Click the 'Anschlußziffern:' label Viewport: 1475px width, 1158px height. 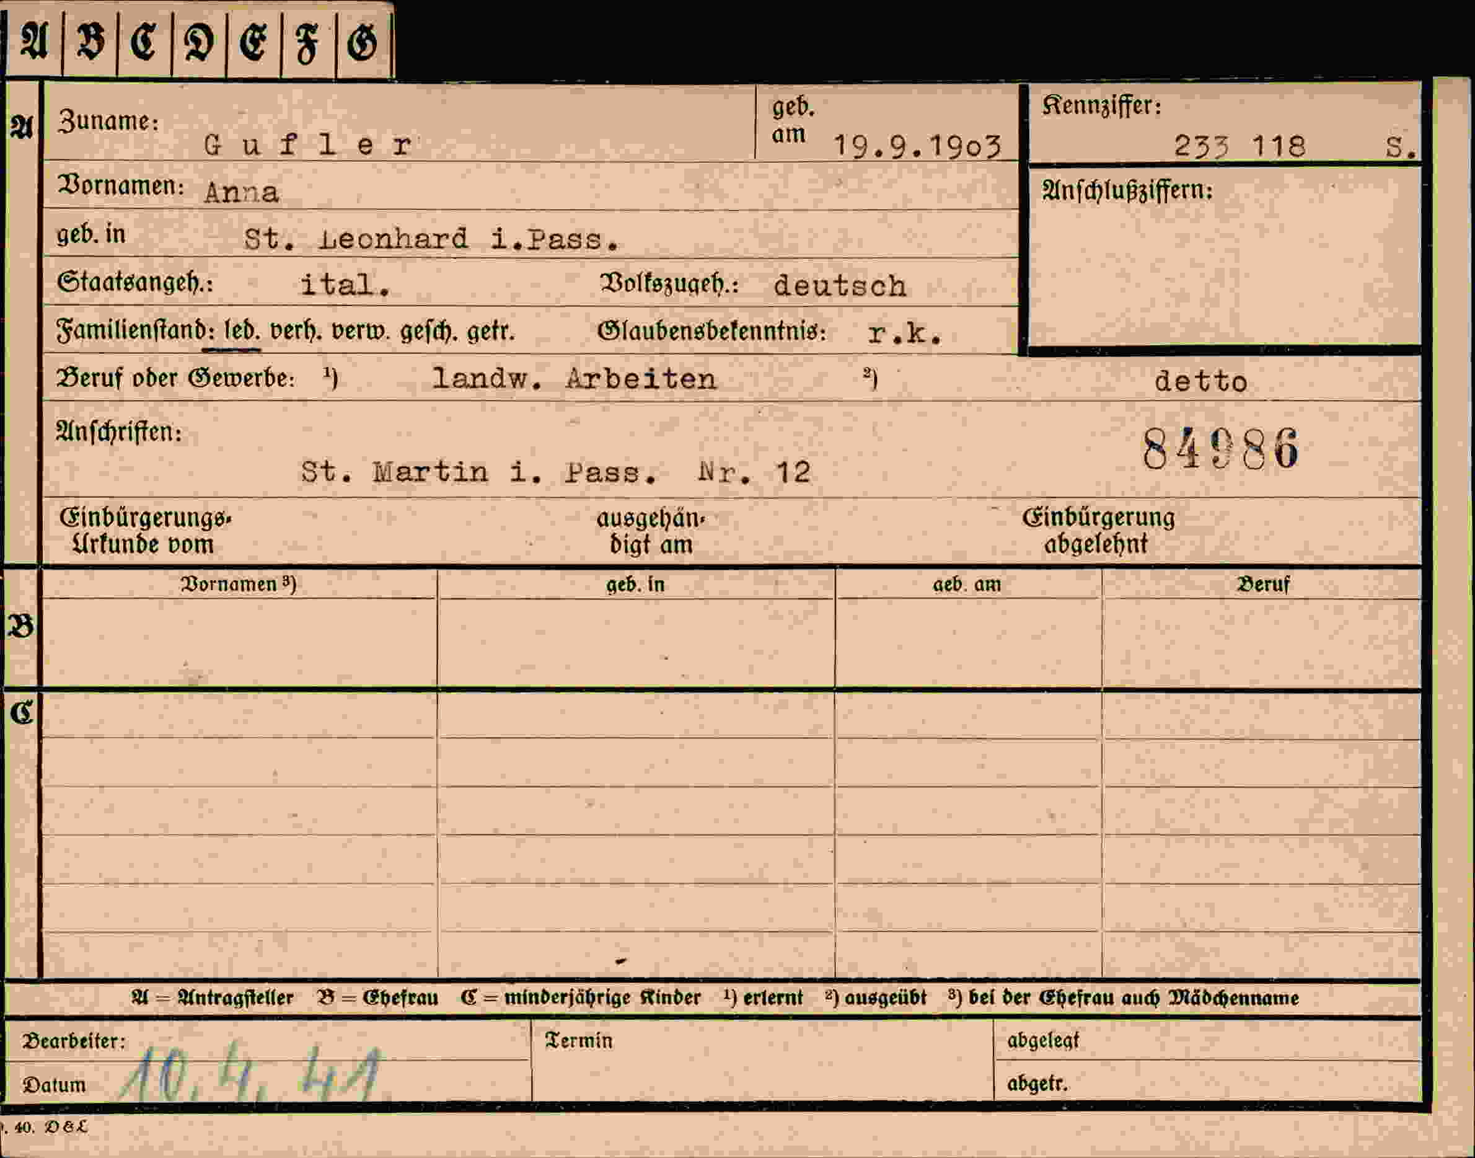[x=1127, y=190]
